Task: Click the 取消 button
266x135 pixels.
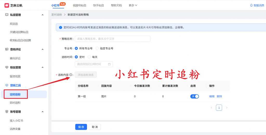Action: 95,127
